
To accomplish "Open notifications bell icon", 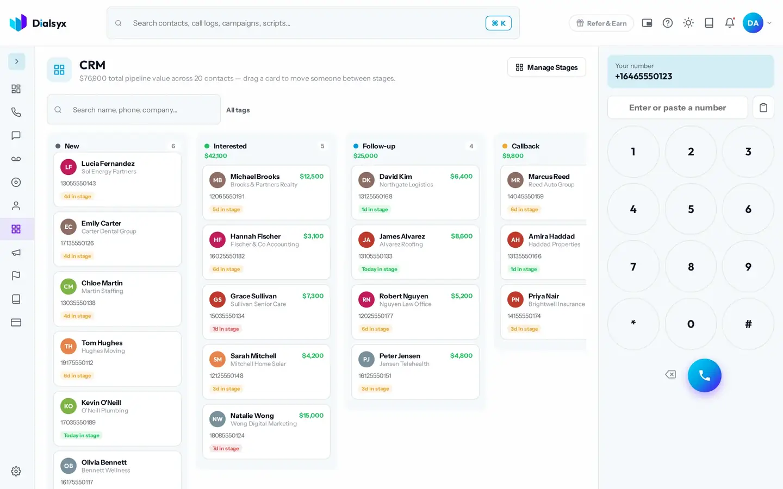I will click(x=730, y=23).
